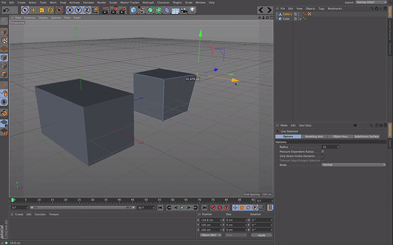Click frame 45 on timeline ruler

133,200
